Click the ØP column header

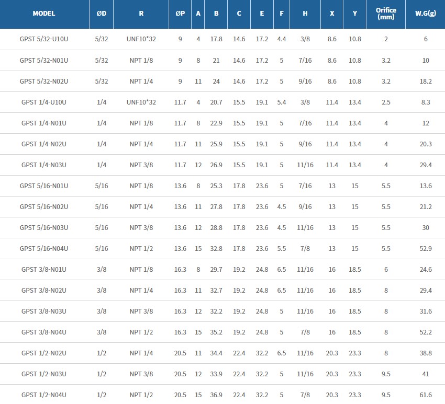pyautogui.click(x=180, y=14)
